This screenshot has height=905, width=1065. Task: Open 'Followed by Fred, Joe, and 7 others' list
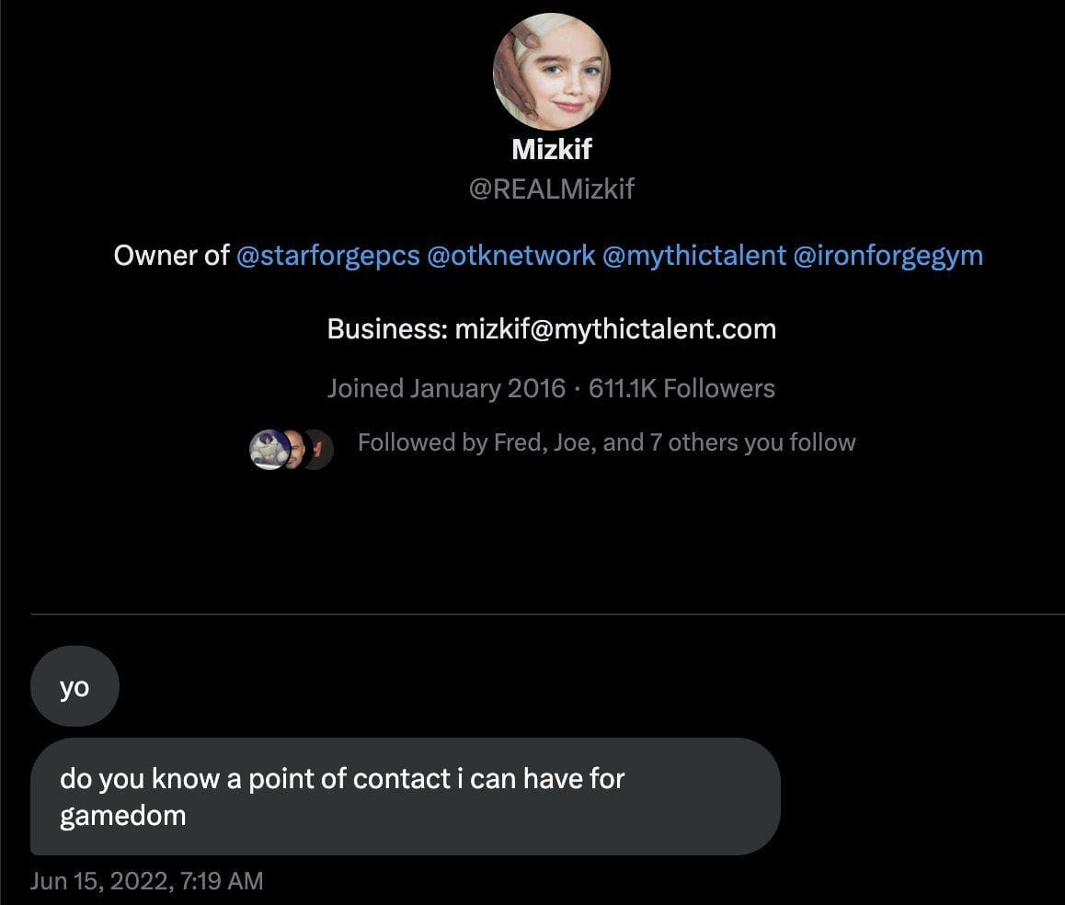pos(605,442)
